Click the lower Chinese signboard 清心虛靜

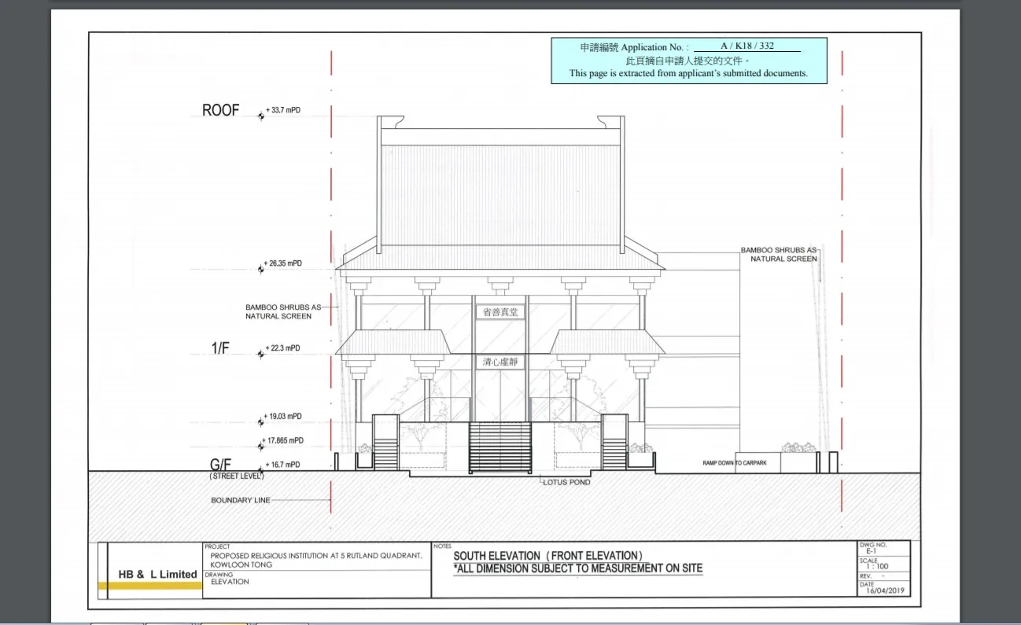501,362
